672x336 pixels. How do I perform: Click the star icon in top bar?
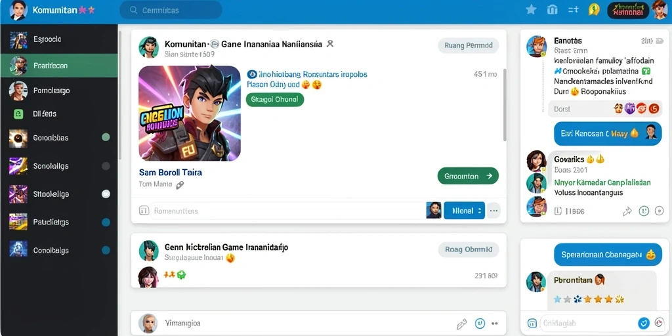pyautogui.click(x=531, y=9)
